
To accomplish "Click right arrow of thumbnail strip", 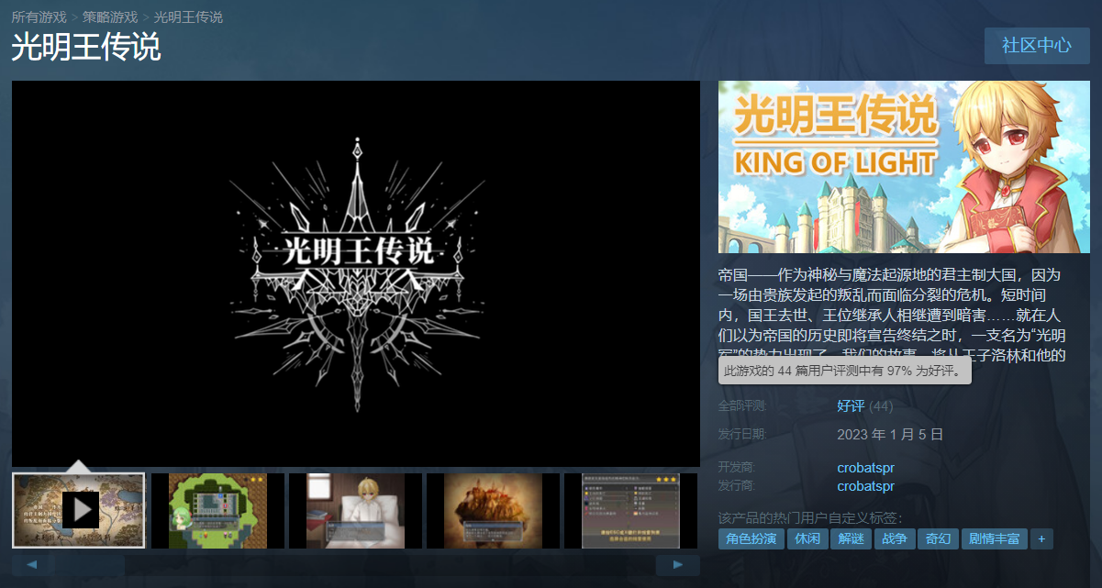I will [x=678, y=565].
